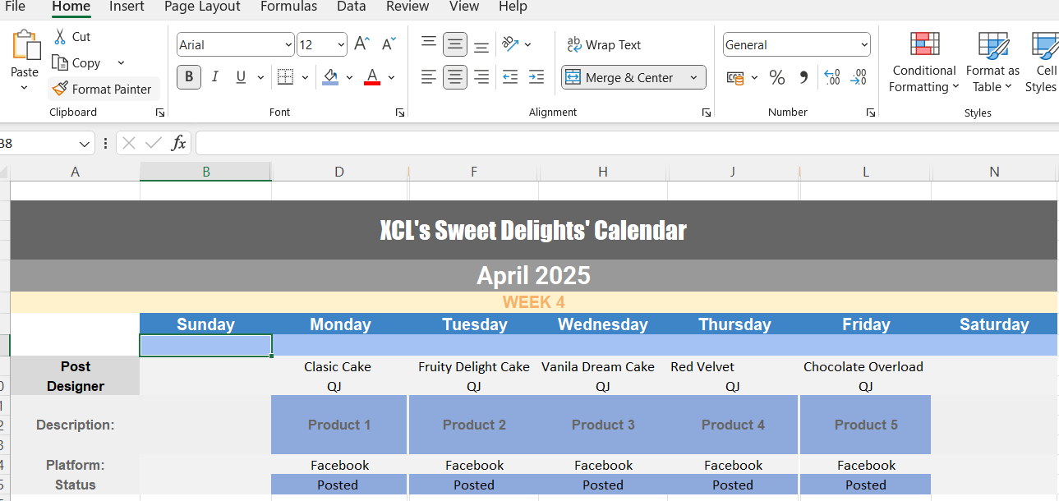Toggle Bold formatting off
The image size is (1059, 501).
[189, 77]
